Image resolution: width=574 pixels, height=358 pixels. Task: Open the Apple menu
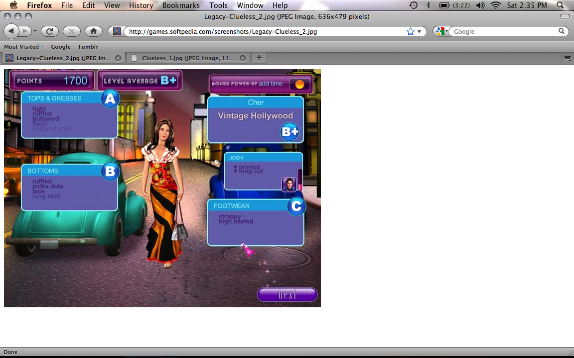click(13, 5)
